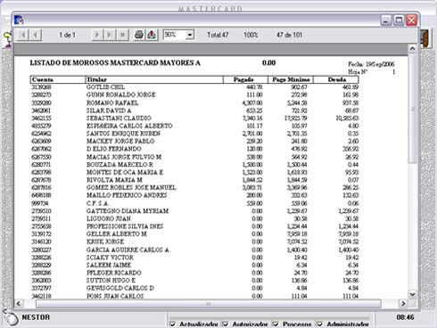Export the report to file
The image size is (437, 328).
[152, 35]
